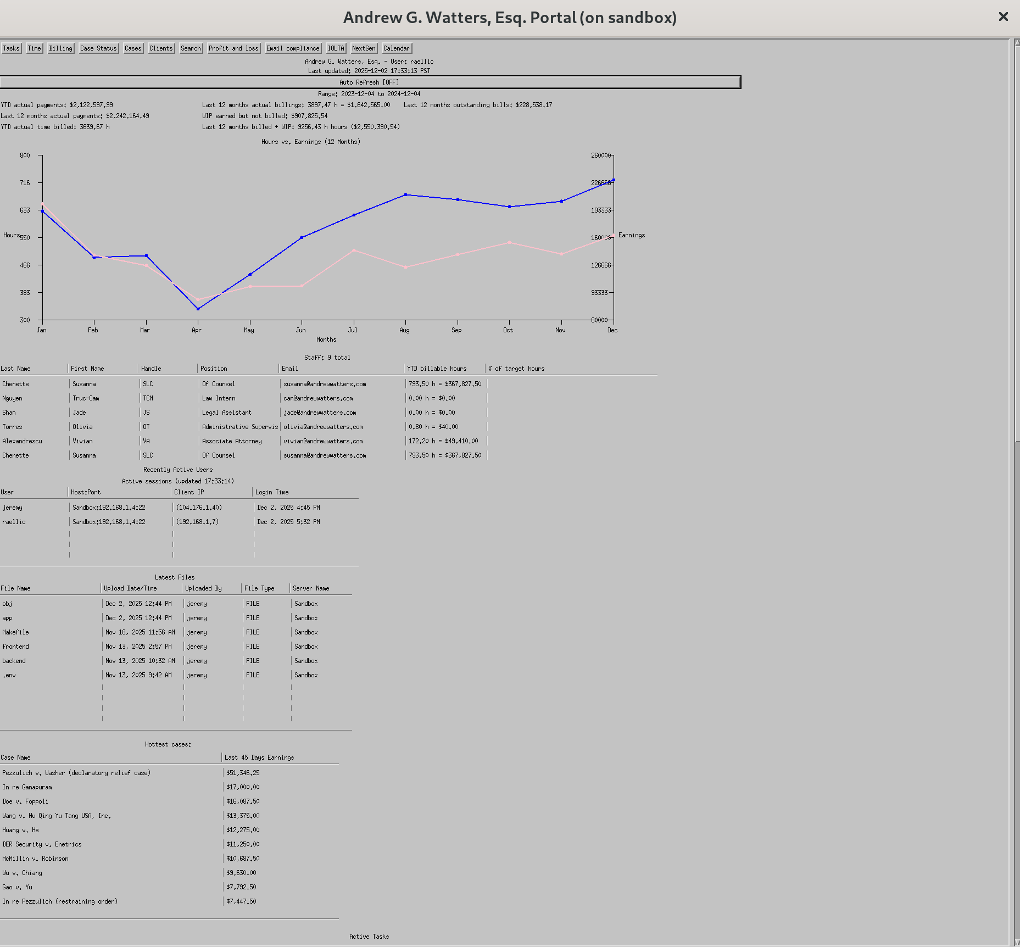Select the Makefile row in Latest Files
Viewport: 1020px width, 947px height.
[x=15, y=632]
